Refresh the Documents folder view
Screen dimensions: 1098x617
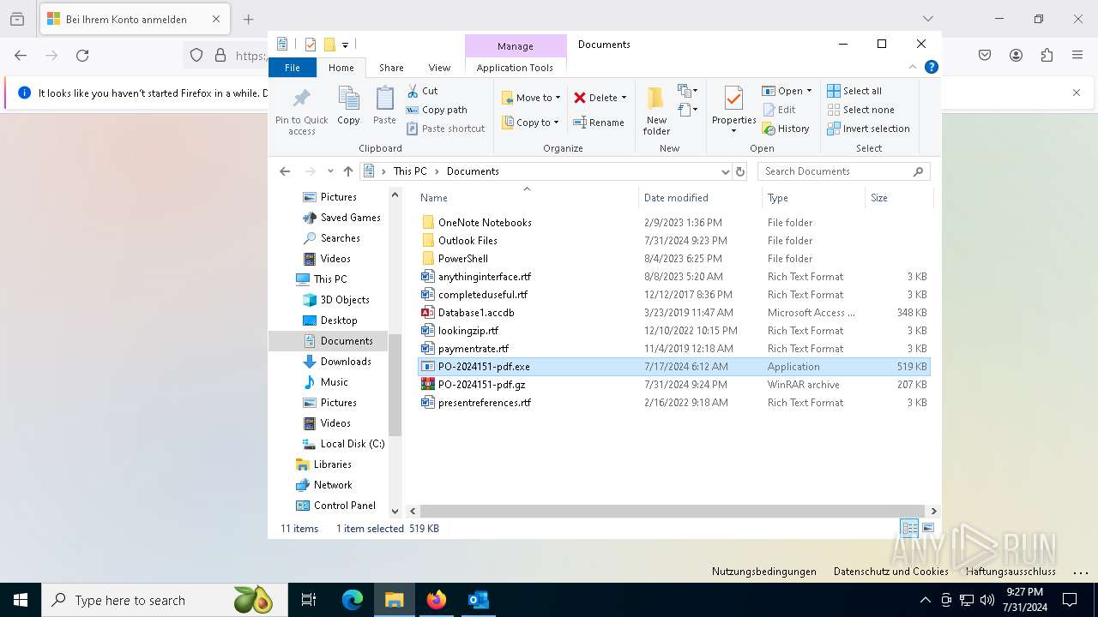click(741, 171)
